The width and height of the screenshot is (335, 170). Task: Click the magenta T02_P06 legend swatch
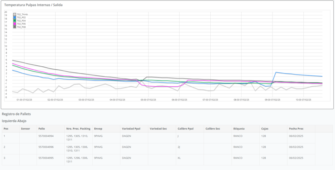click(x=15, y=24)
